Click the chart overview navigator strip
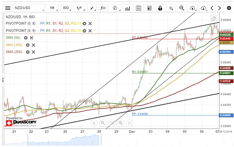234x147 pixels. [52, 140]
